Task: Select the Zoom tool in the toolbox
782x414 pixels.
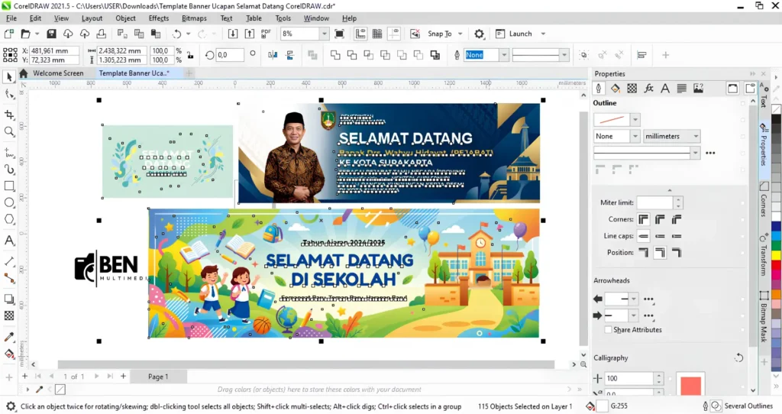Action: (9, 131)
